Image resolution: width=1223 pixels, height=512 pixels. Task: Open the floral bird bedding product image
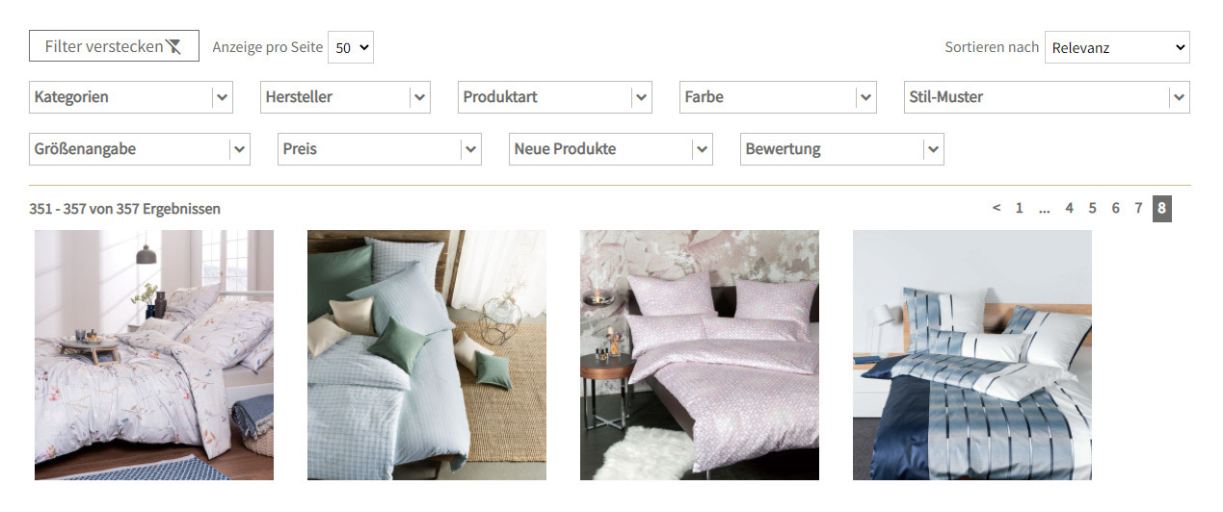[154, 354]
